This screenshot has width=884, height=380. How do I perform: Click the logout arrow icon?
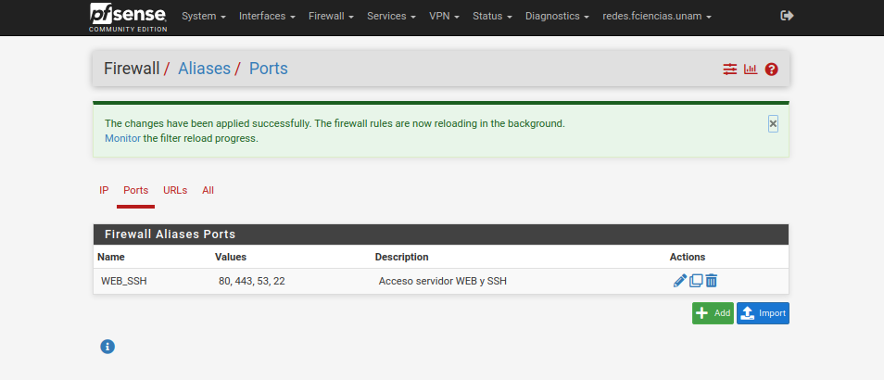[x=788, y=16]
